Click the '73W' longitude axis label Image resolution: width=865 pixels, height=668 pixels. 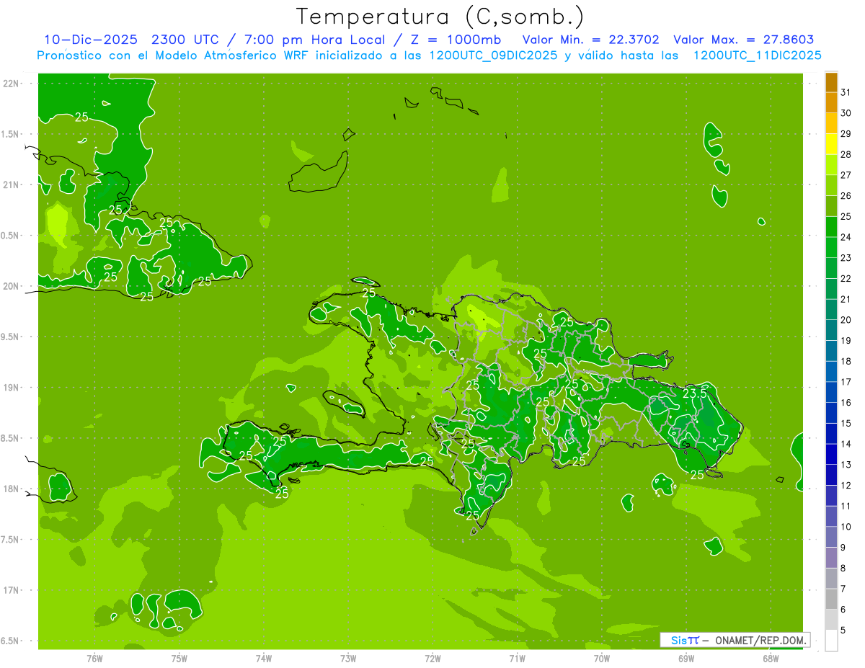(348, 659)
